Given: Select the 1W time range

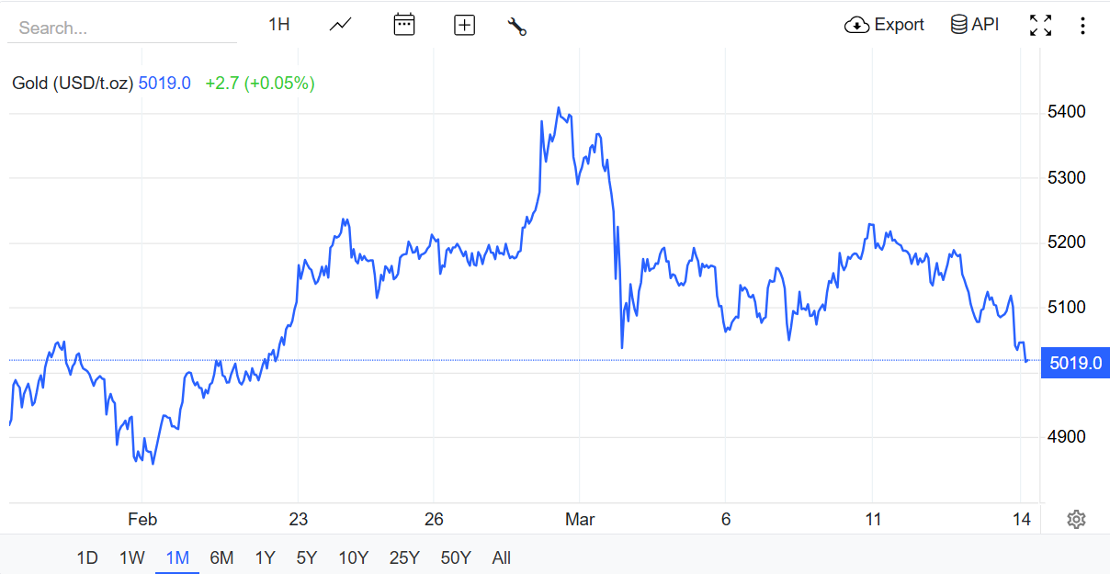Looking at the screenshot, I should tap(132, 557).
